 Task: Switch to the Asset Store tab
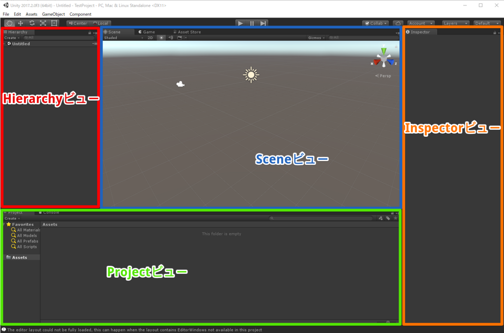[187, 32]
